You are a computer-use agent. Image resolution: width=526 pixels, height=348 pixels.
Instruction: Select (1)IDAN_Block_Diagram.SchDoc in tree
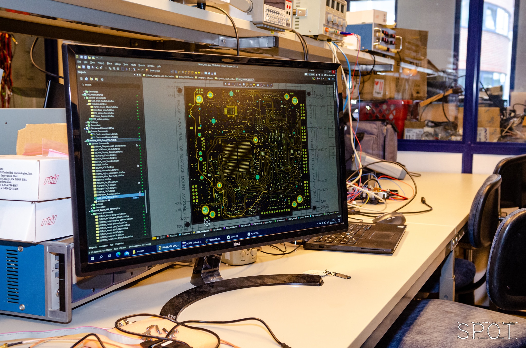pos(111,215)
